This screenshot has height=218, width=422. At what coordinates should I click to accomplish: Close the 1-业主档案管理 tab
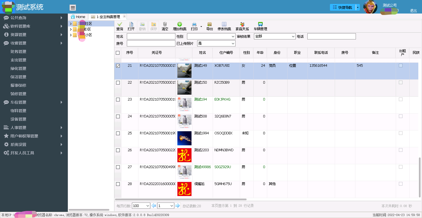coord(124,16)
